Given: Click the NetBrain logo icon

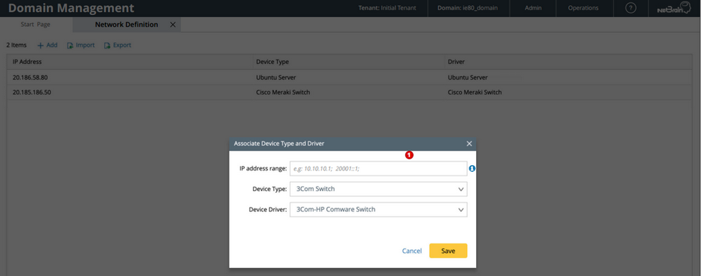Looking at the screenshot, I should tap(674, 8).
